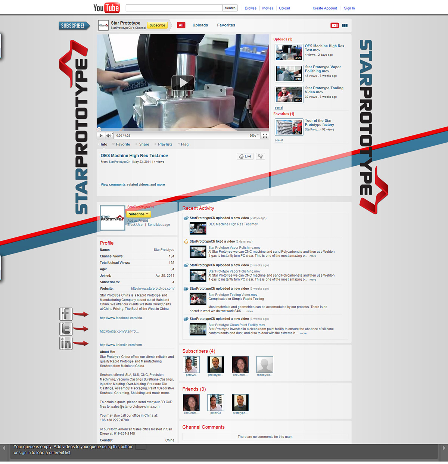Open the Movies link in top navigation
The height and width of the screenshot is (464, 448).
(x=268, y=8)
